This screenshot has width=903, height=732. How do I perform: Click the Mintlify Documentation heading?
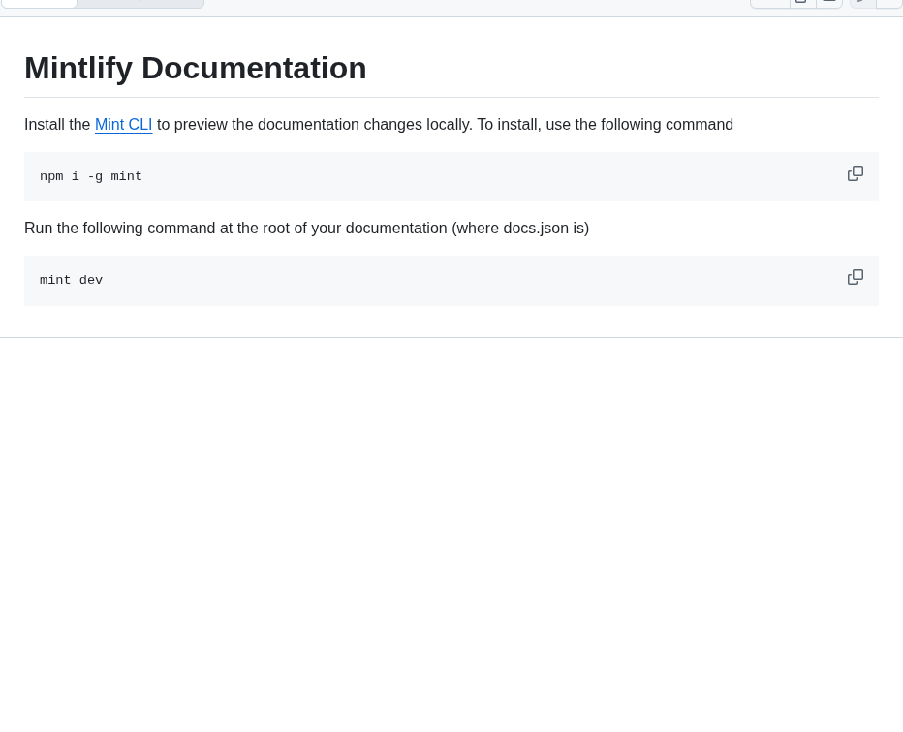point(195,68)
